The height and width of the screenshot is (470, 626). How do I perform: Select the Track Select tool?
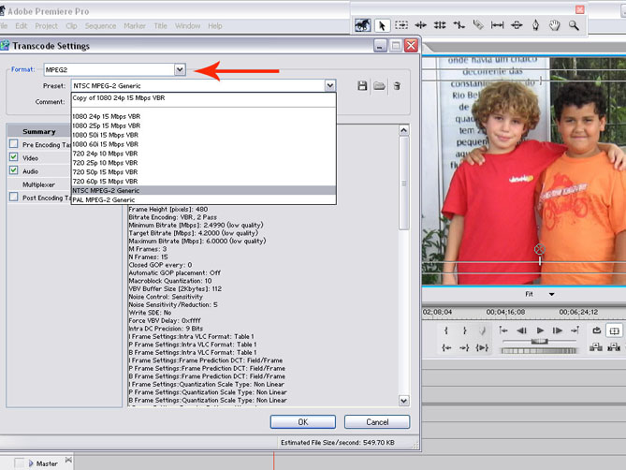pos(401,26)
